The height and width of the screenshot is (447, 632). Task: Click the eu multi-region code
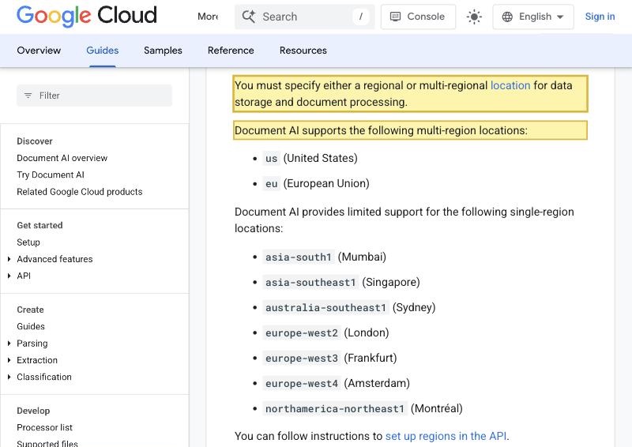click(x=271, y=184)
